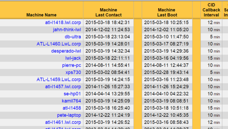Sort by Machine Last Contact header

point(109,13)
